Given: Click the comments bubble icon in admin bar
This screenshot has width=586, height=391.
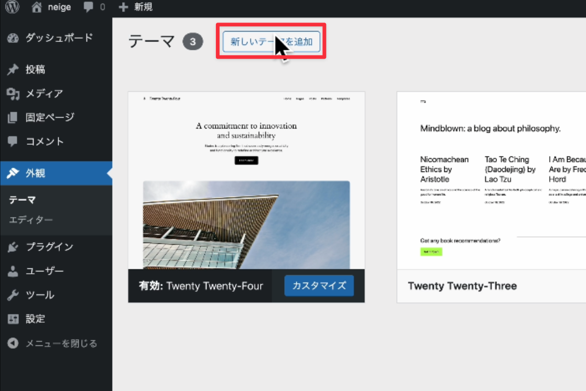Looking at the screenshot, I should pos(89,7).
